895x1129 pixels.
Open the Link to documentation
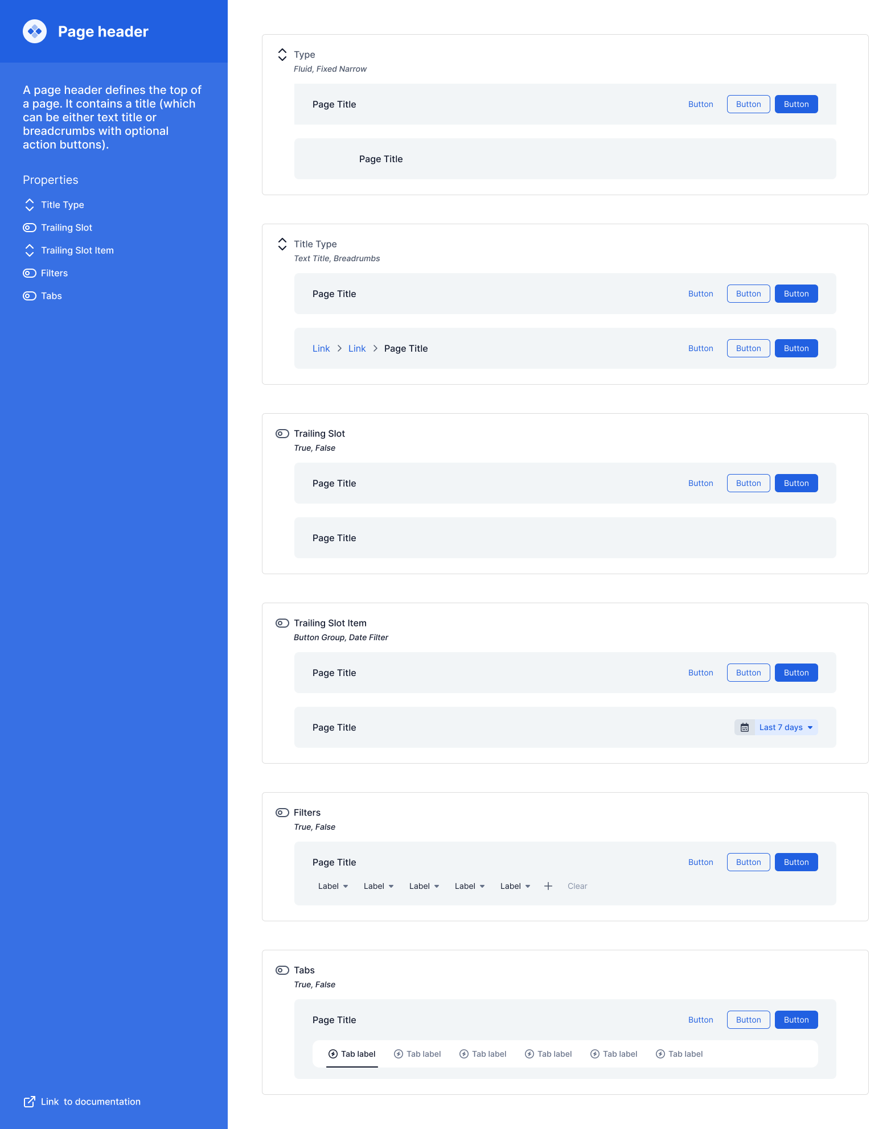[91, 1102]
